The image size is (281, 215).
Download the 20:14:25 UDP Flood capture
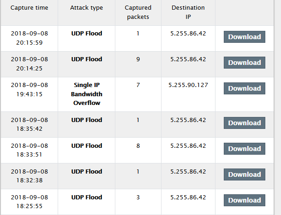point(244,63)
